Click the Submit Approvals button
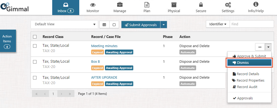277x108 pixels. pyautogui.click(x=141, y=25)
